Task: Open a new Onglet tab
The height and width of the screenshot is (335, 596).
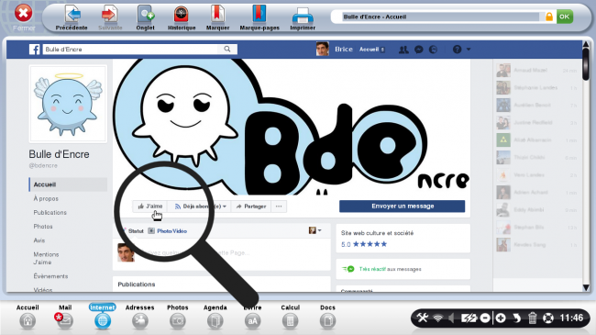Action: point(146,15)
